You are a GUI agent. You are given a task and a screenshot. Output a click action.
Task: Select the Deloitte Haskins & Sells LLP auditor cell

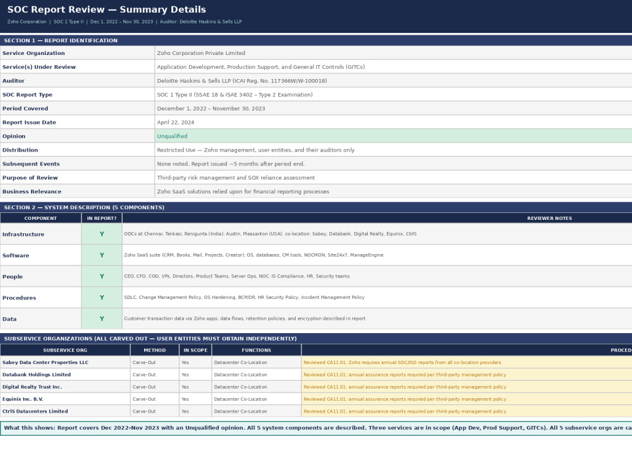[393, 81]
